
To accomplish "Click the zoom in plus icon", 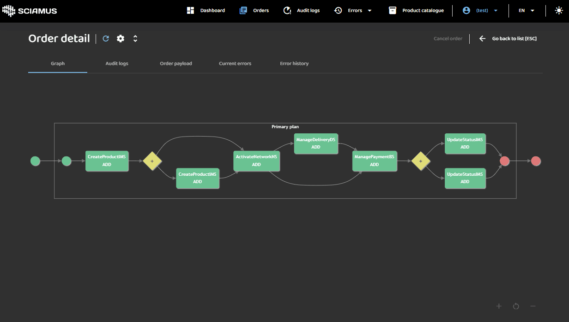I will click(x=499, y=306).
